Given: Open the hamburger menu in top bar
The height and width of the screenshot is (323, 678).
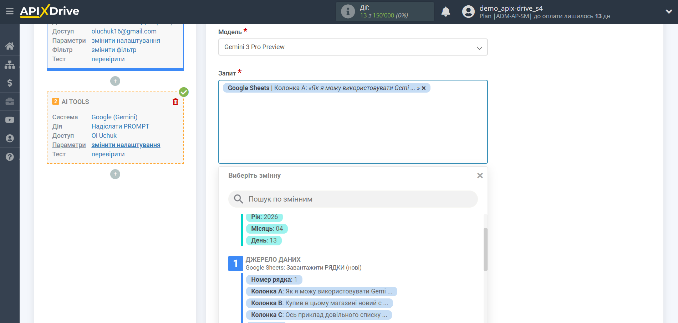Looking at the screenshot, I should (10, 11).
